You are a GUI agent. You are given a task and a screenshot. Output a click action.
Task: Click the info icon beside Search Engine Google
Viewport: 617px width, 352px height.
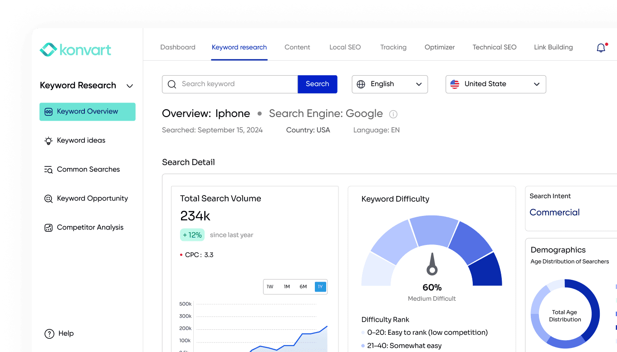pos(393,114)
